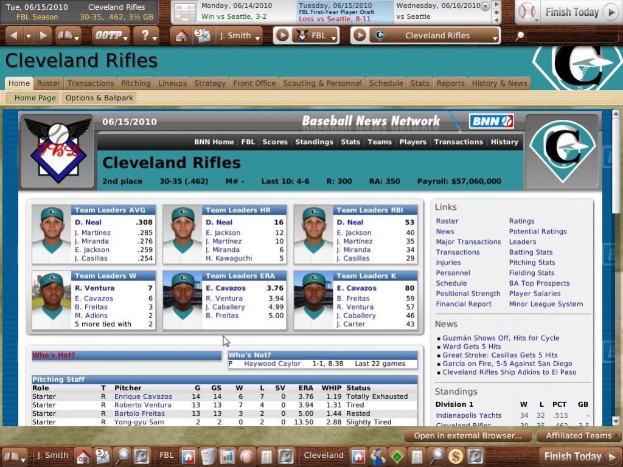Click the FBL home icon in the taskbar
Image resolution: width=623 pixels, height=467 pixels.
click(x=189, y=455)
